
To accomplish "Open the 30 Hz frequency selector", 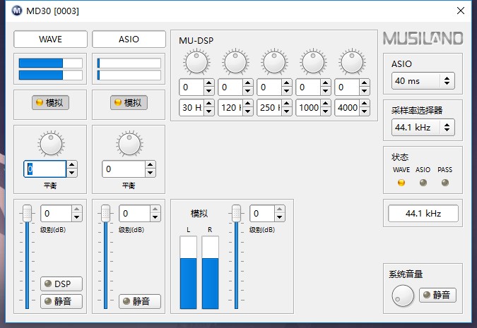I will 196,108.
